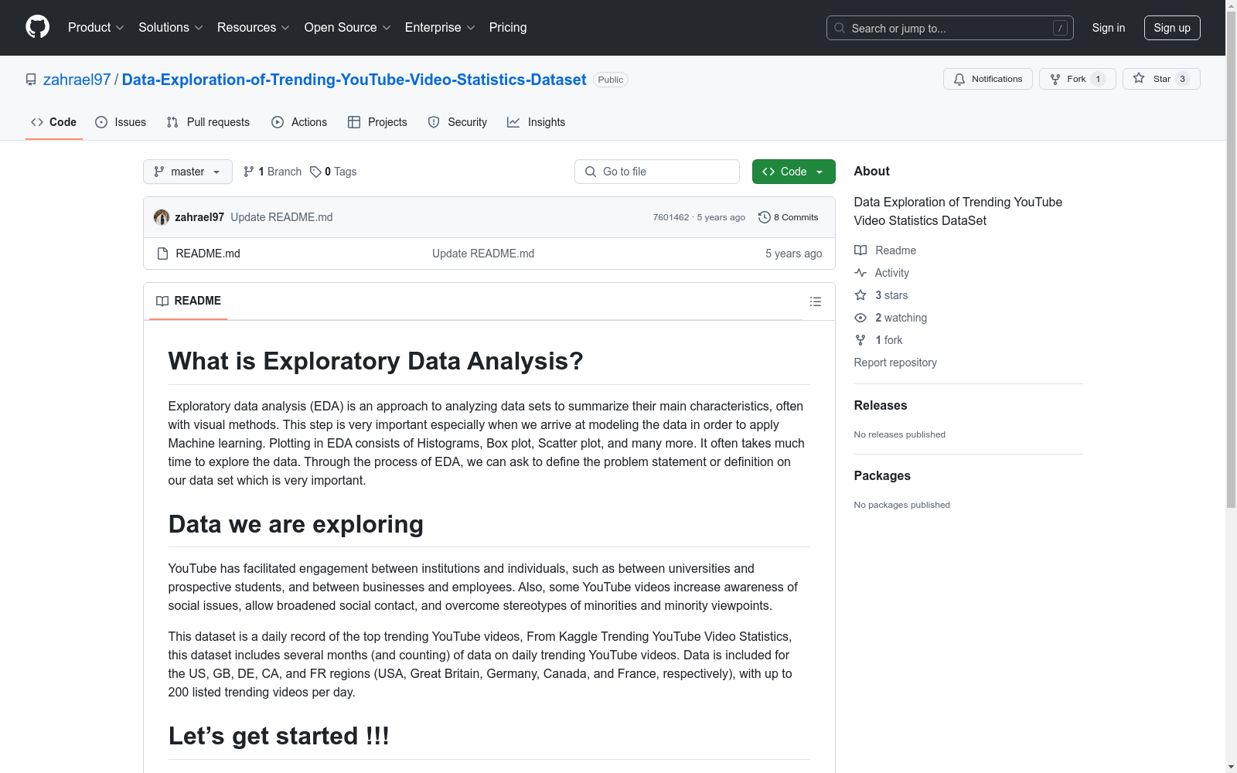Click the fork count badge 1

point(1098,79)
